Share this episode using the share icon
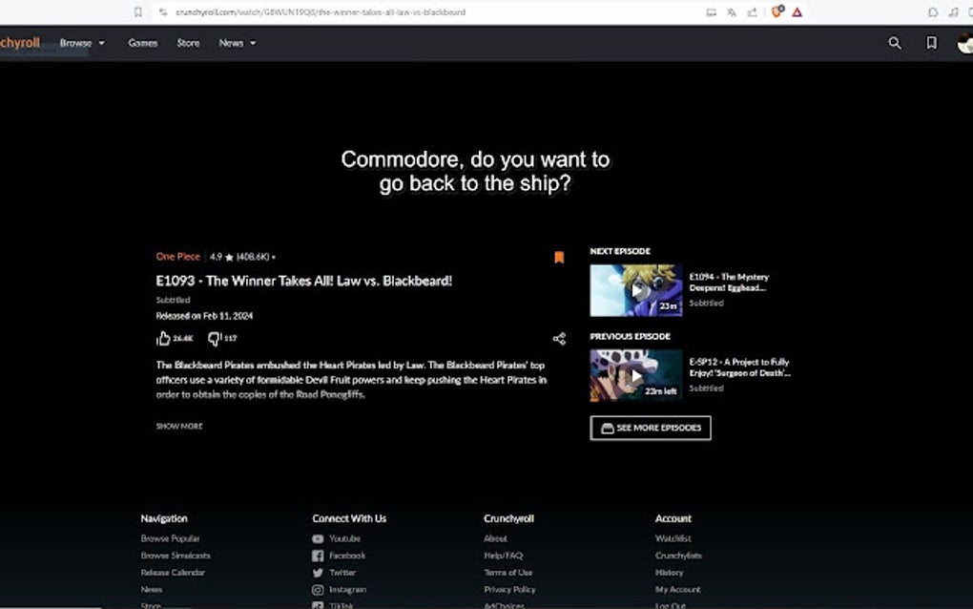973x609 pixels. pos(561,338)
